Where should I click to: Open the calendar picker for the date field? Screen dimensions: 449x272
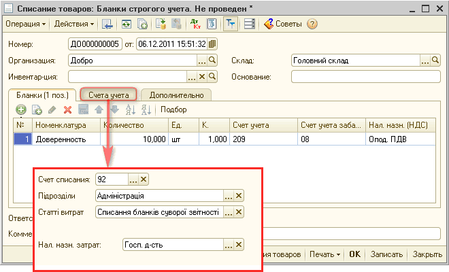212,44
